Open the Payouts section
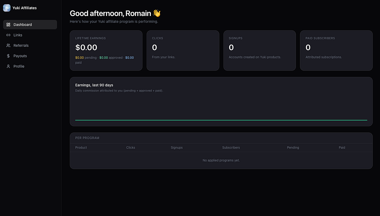This screenshot has height=216, width=380. pyautogui.click(x=20, y=56)
